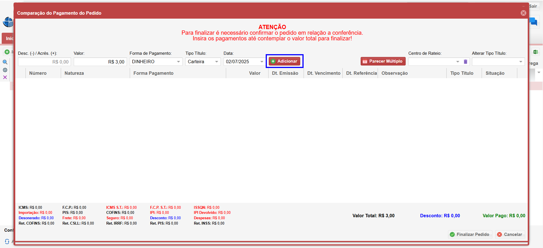
Task: Click the green add icon in background toolbar
Action: 7,52
